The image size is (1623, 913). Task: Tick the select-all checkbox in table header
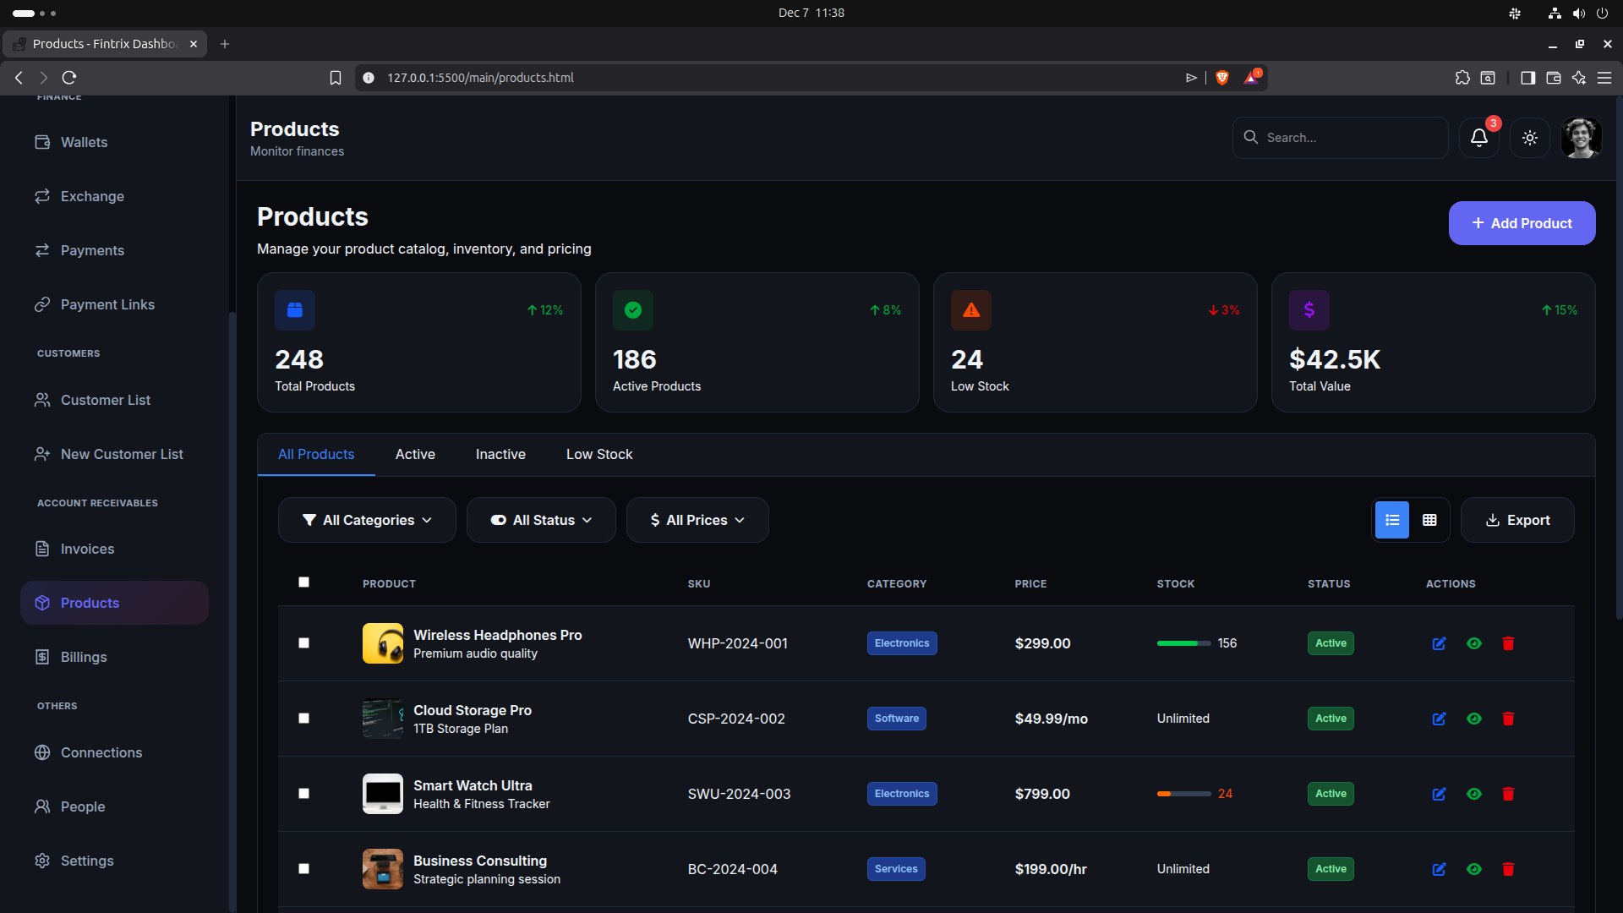click(303, 582)
